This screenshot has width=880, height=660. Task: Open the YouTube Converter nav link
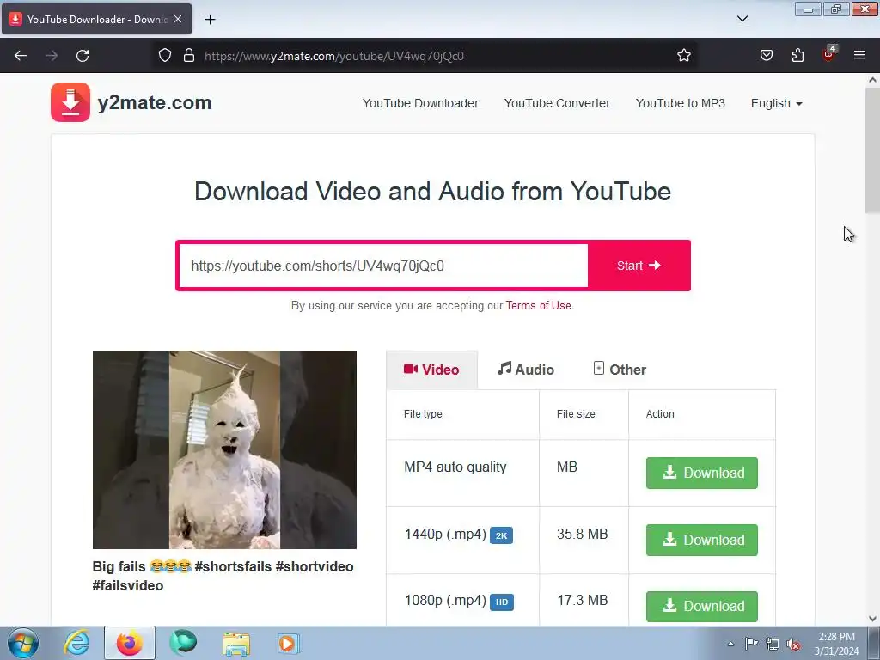557,103
